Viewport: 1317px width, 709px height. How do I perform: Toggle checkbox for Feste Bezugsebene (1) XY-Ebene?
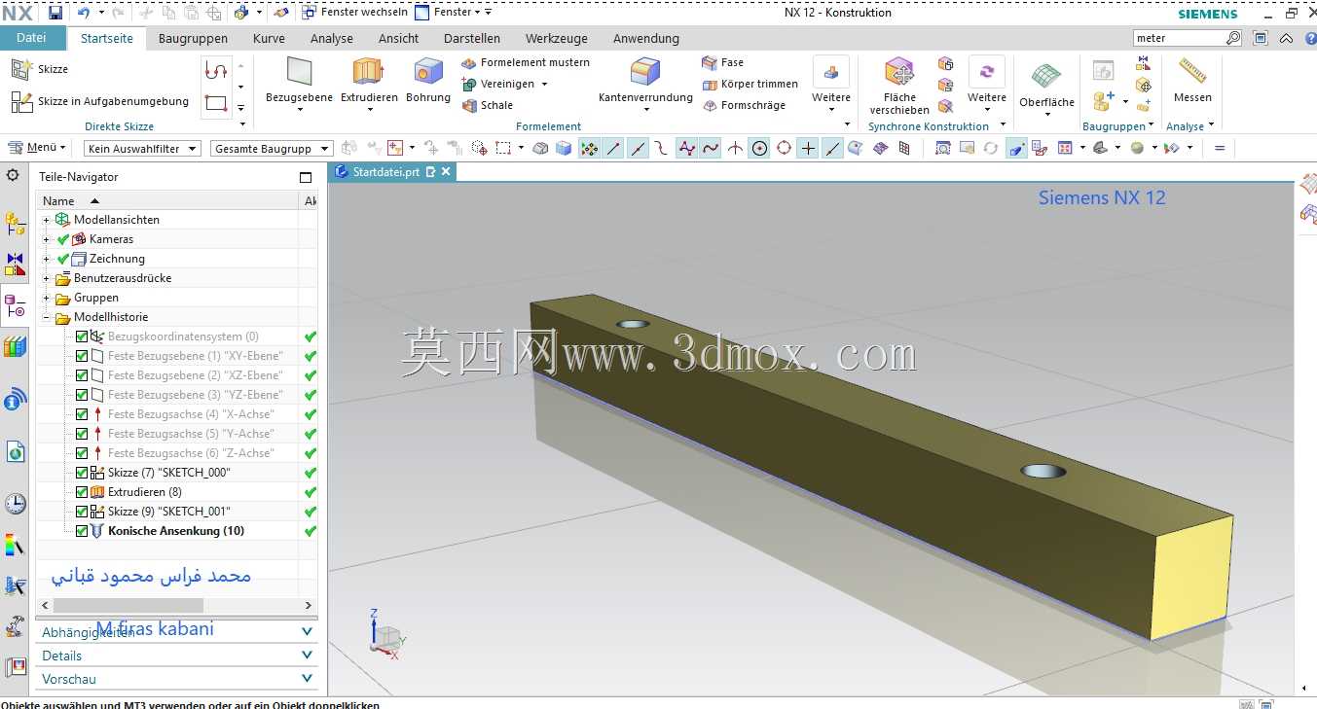[x=82, y=356]
